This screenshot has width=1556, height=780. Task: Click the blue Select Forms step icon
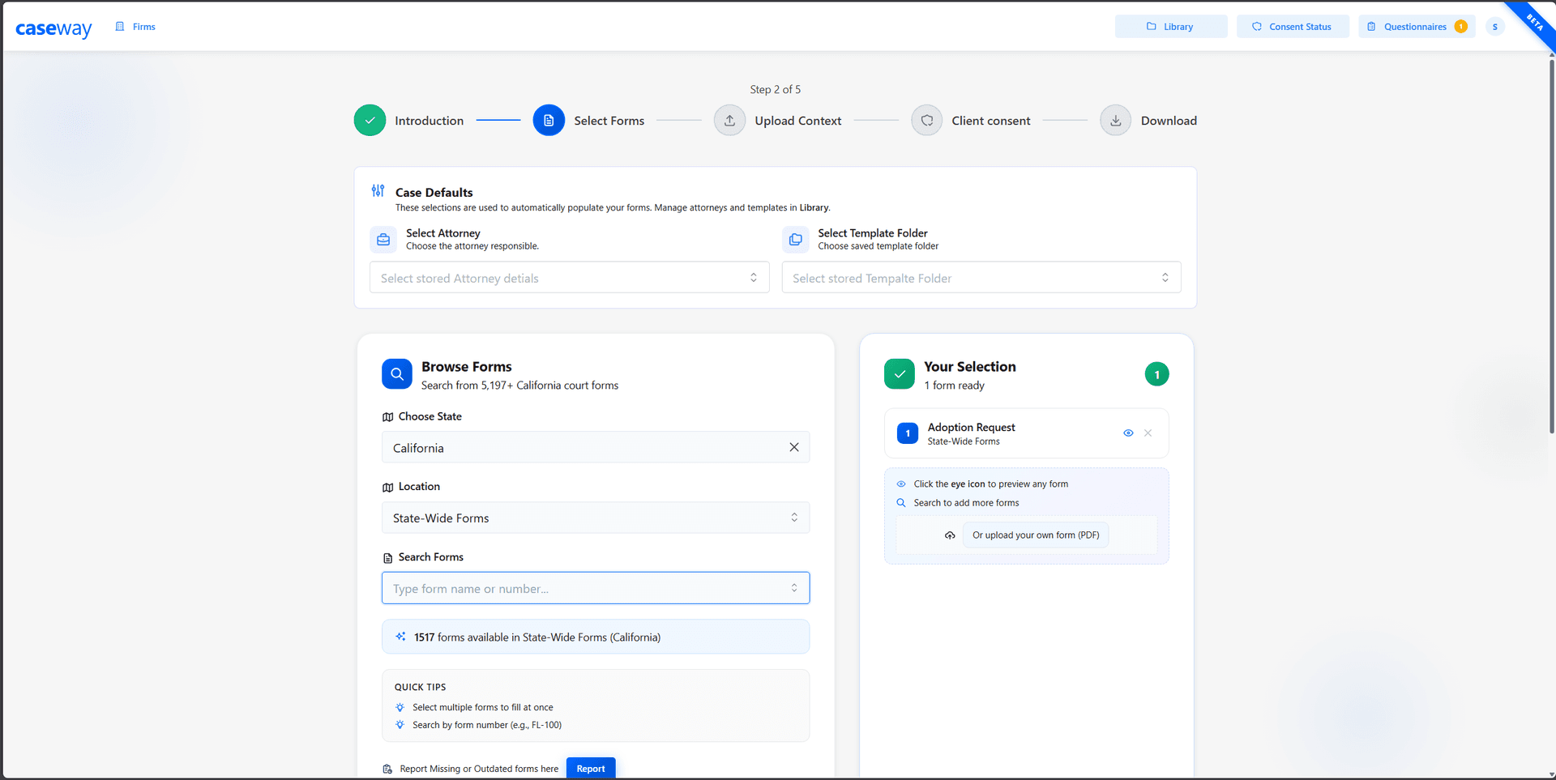pos(549,121)
